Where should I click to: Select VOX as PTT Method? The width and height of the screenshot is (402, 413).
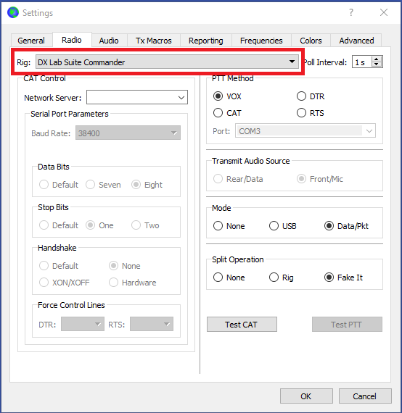[x=227, y=96]
